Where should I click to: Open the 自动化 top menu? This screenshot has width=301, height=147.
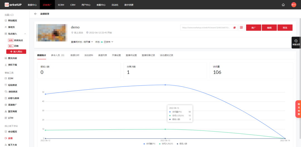[x=115, y=5]
